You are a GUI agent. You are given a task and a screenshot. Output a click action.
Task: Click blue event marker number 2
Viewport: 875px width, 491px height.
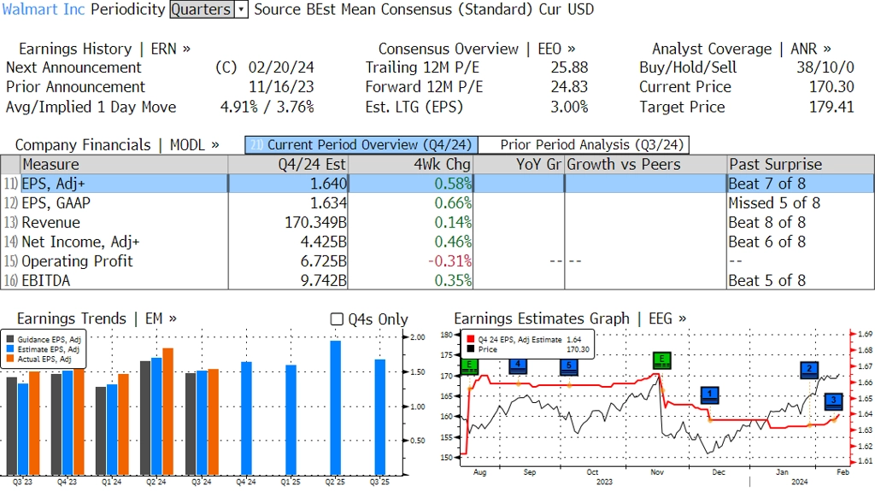[x=809, y=370]
